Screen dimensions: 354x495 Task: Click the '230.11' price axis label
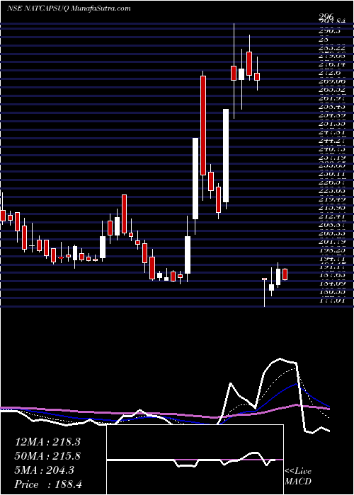click(333, 174)
